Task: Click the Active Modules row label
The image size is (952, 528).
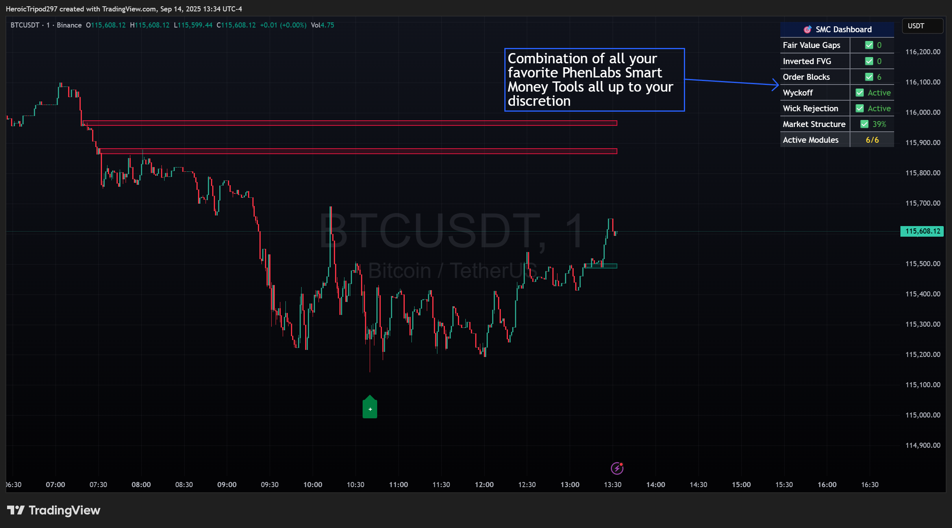Action: click(810, 140)
